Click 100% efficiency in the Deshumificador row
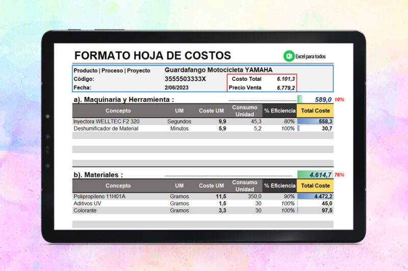The image size is (408, 271). [288, 128]
